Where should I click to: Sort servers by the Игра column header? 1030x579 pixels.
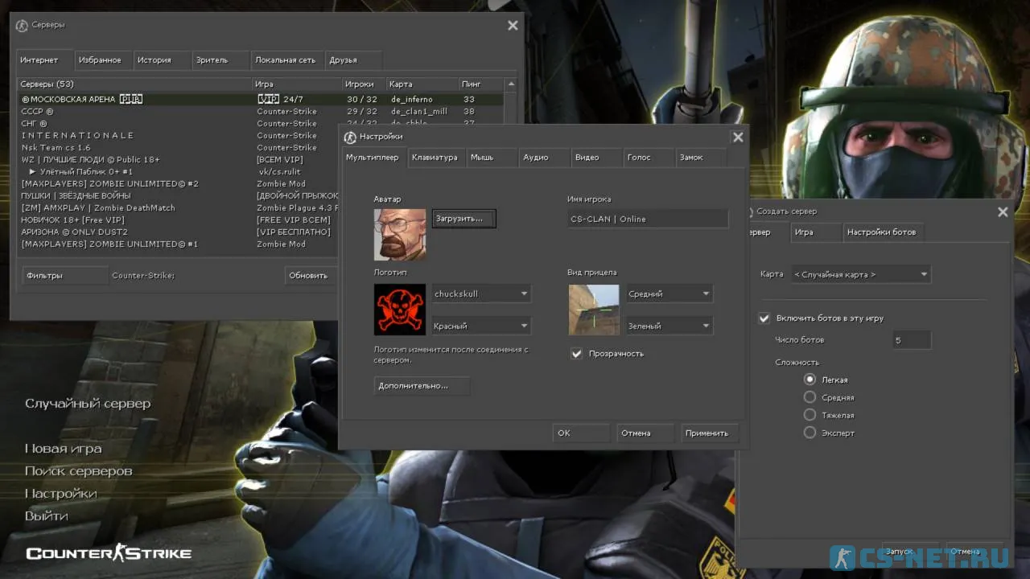pyautogui.click(x=297, y=84)
